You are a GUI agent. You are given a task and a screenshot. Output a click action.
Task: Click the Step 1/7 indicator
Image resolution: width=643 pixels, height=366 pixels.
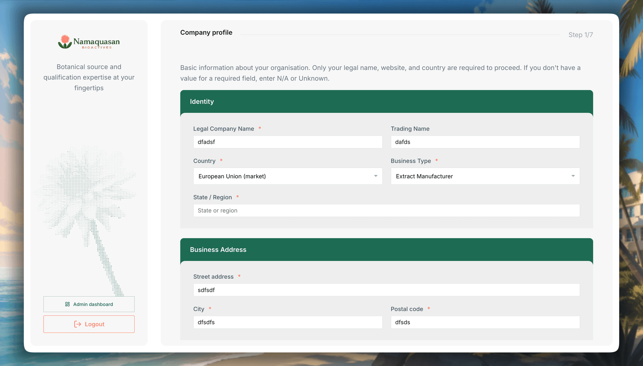580,35
